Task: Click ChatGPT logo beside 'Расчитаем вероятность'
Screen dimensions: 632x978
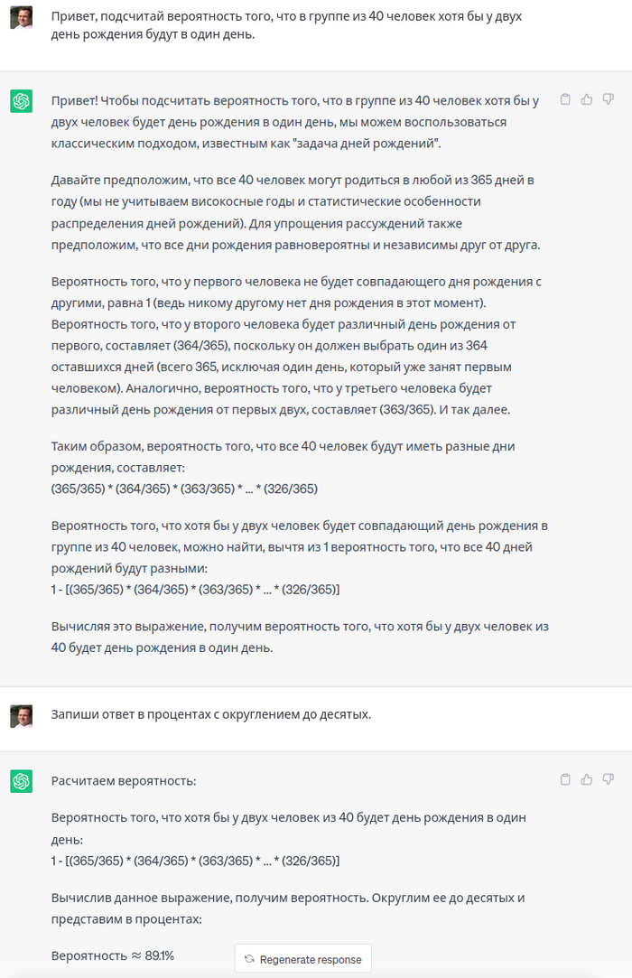Action: click(x=22, y=781)
